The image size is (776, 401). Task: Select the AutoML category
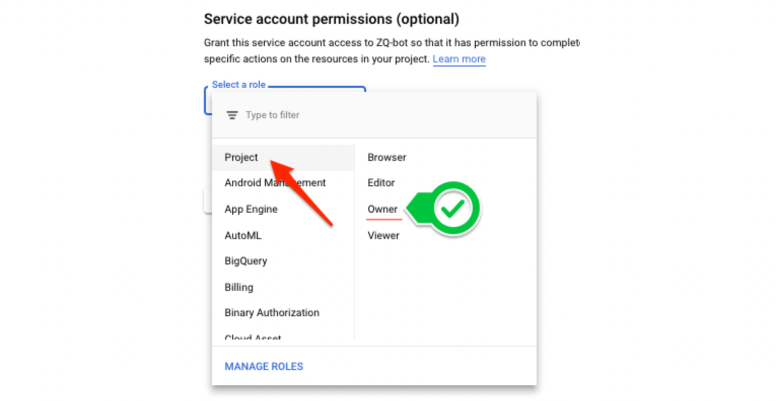243,235
